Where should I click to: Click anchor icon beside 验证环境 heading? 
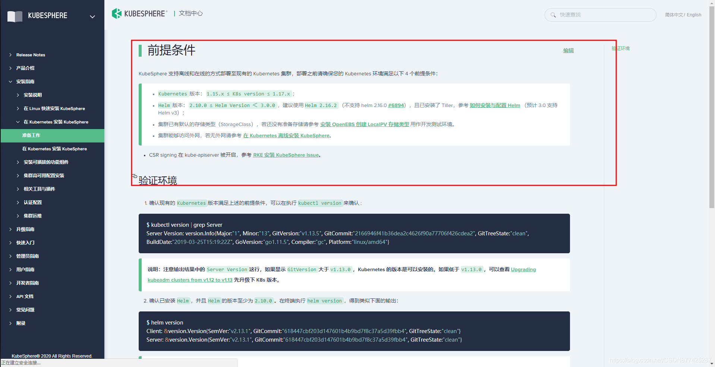click(x=135, y=176)
